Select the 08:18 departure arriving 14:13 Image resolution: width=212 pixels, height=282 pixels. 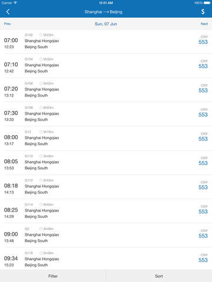(106, 187)
